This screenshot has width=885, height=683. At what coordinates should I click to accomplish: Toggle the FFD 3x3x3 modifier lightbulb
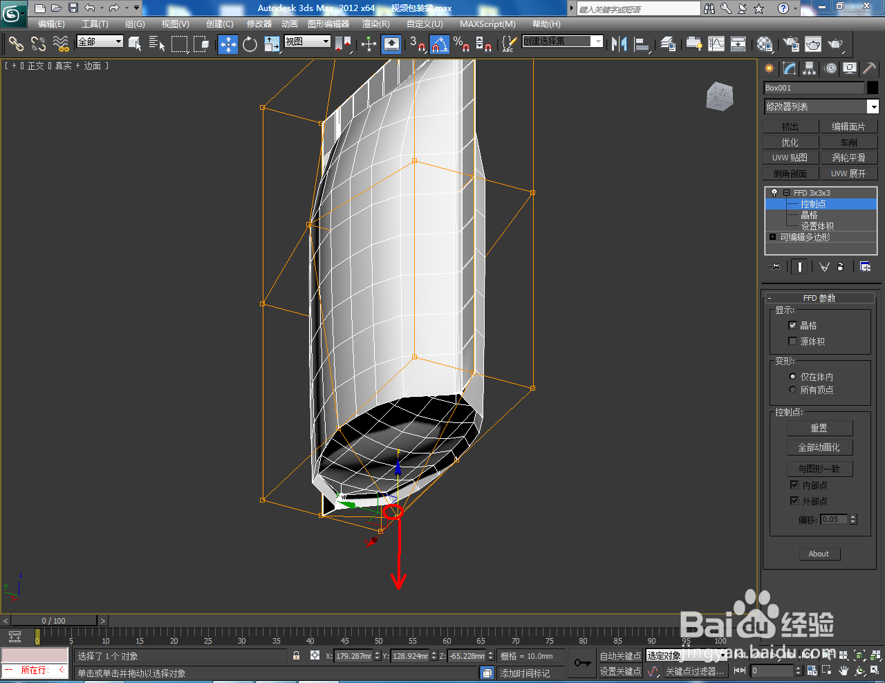click(x=774, y=193)
